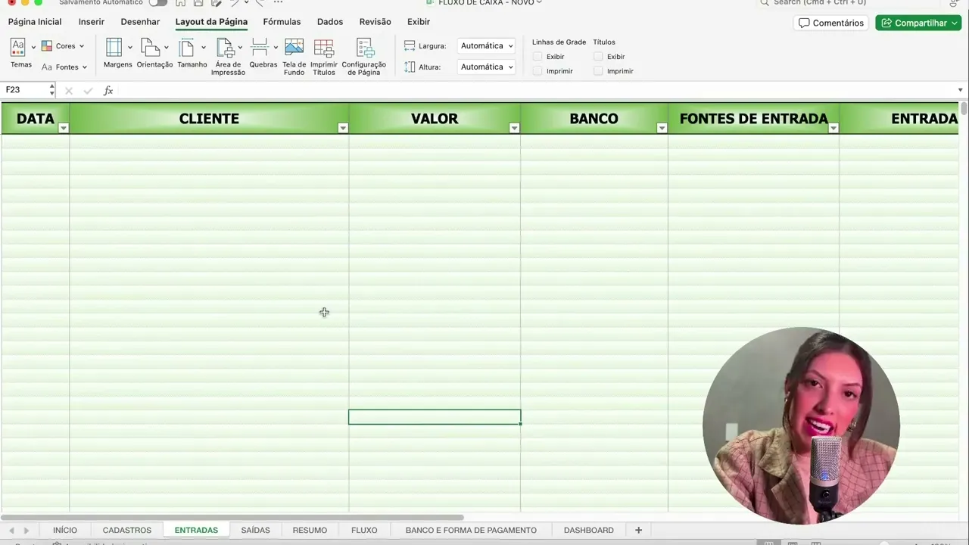
Task: Click the formula bar cancel X icon
Action: [69, 91]
